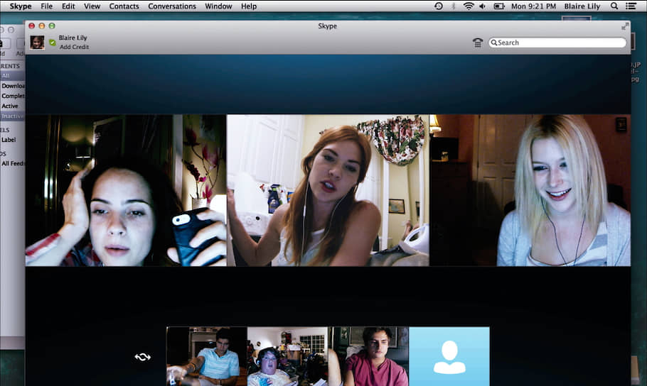Viewport: 647px width, 386px height.
Task: Select Downloading in the background window sidebar
Action: point(12,86)
